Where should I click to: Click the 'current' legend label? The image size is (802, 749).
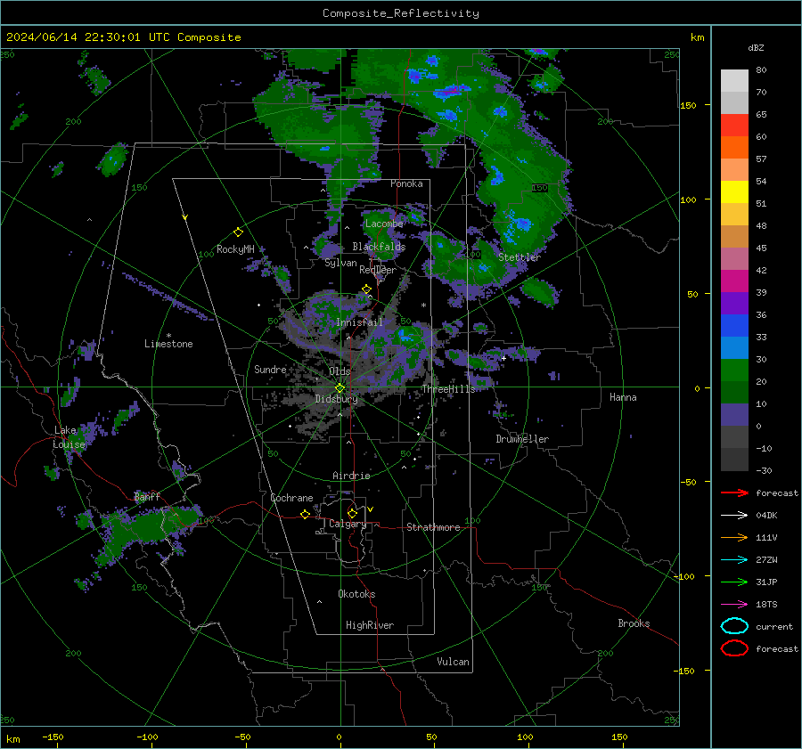pos(774,626)
